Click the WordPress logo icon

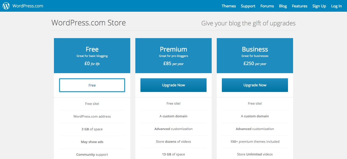click(6, 6)
